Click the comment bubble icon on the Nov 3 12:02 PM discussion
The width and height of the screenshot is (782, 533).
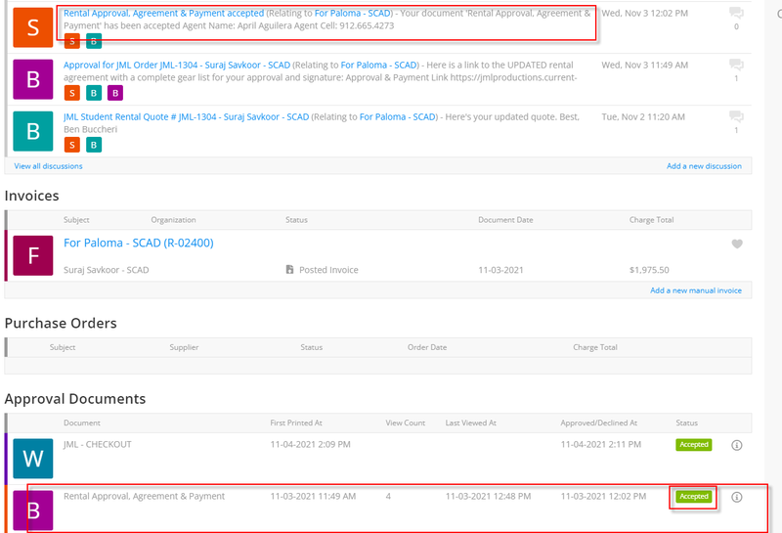click(x=735, y=14)
